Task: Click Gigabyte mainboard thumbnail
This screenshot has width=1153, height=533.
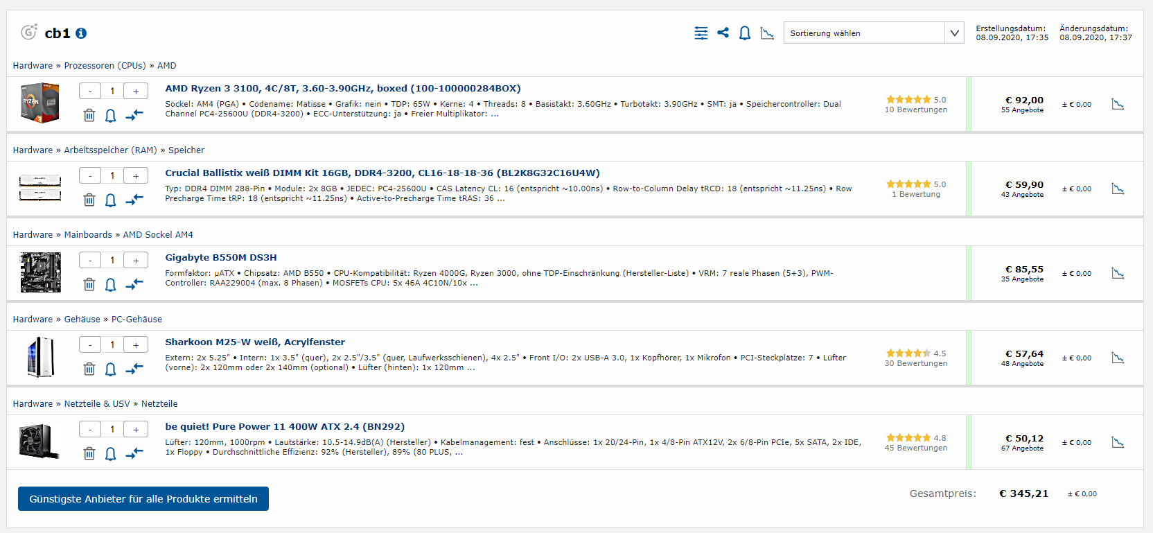Action: pos(40,272)
